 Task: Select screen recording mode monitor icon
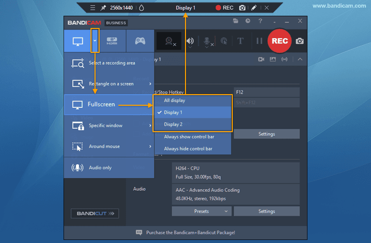point(78,41)
